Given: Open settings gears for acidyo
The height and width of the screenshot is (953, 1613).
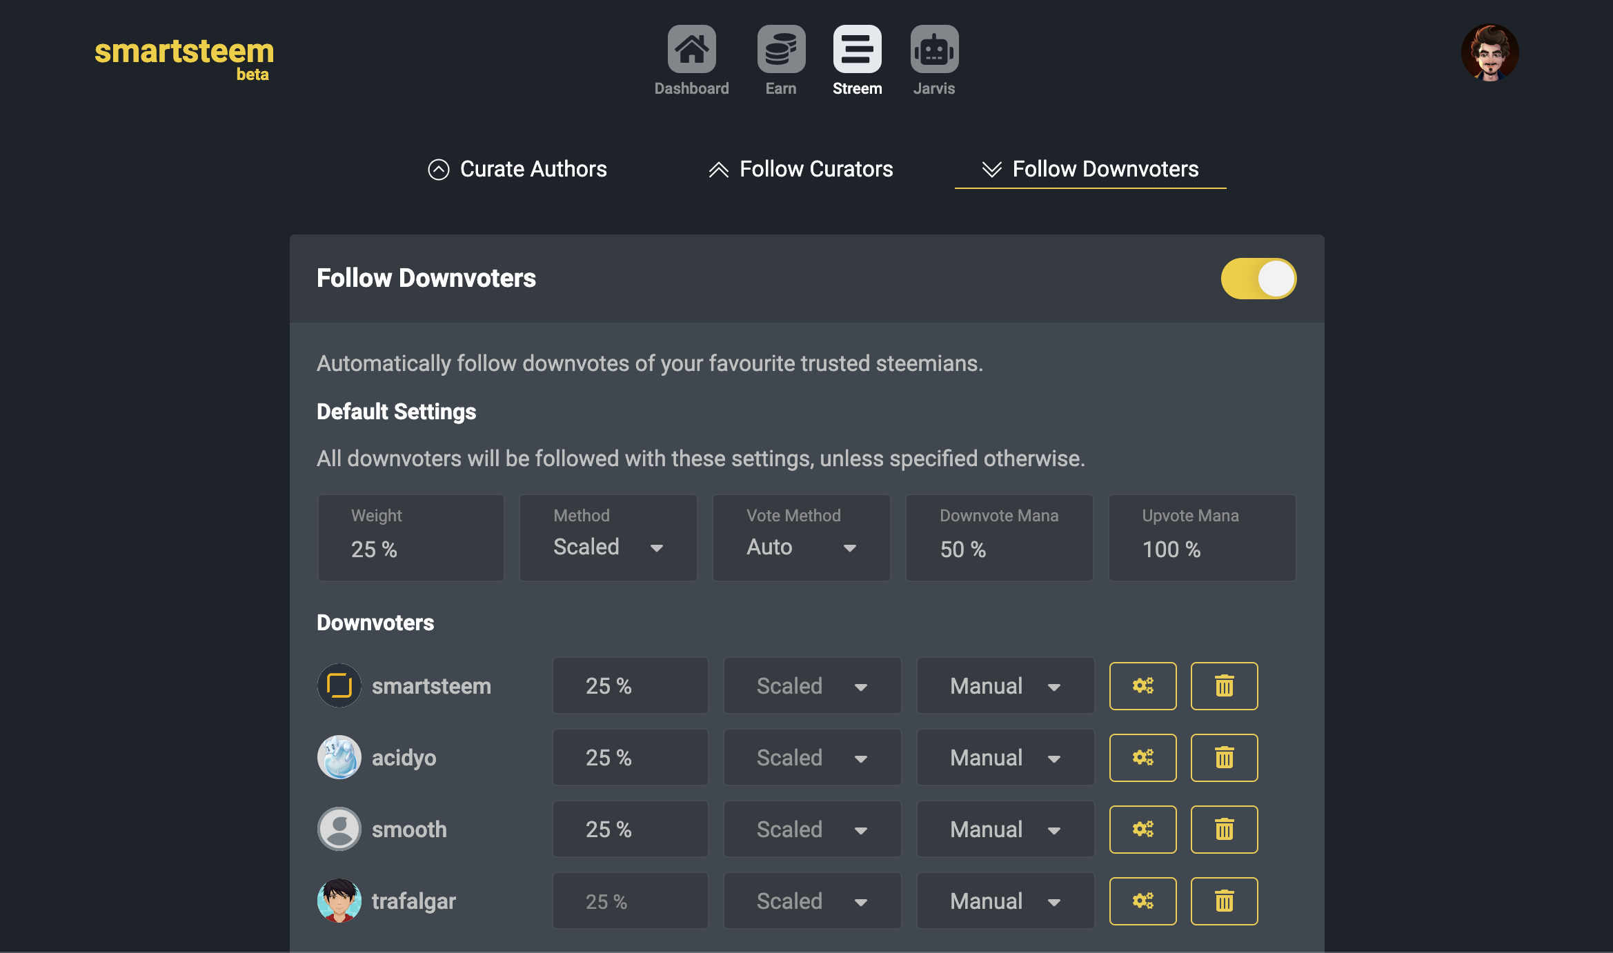Looking at the screenshot, I should 1142,757.
